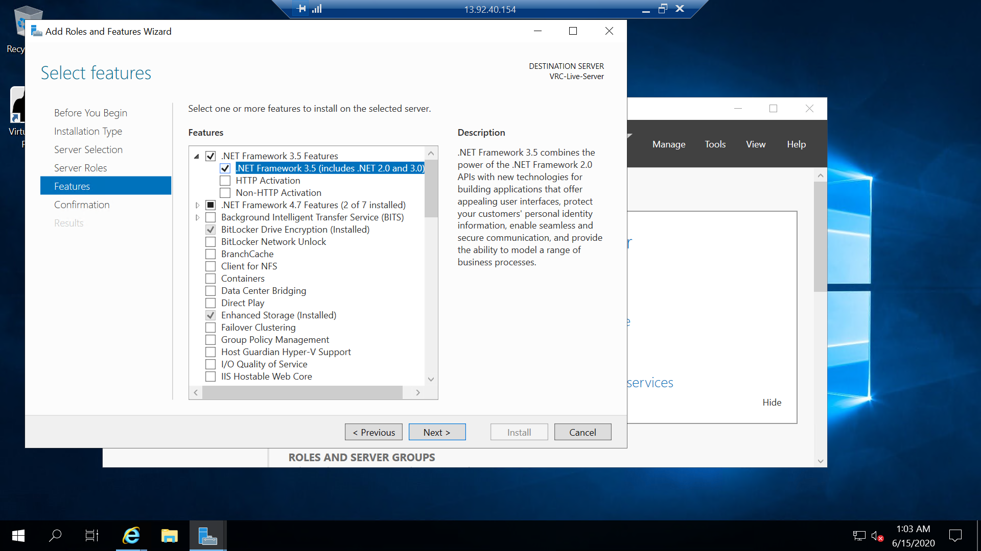981x551 pixels.
Task: Click the features list scroll-down arrow
Action: [x=431, y=379]
